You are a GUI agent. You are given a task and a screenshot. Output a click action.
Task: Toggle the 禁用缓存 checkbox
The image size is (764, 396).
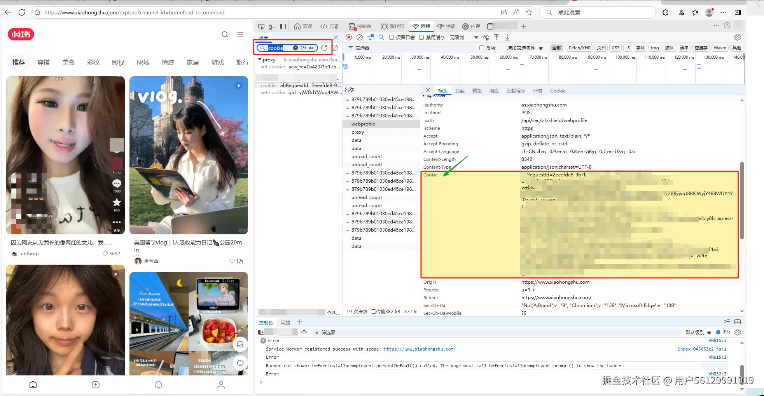pyautogui.click(x=421, y=37)
